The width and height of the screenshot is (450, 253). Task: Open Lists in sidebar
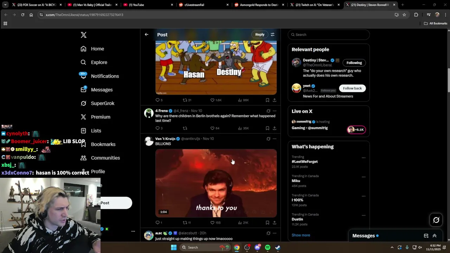[x=91, y=131]
